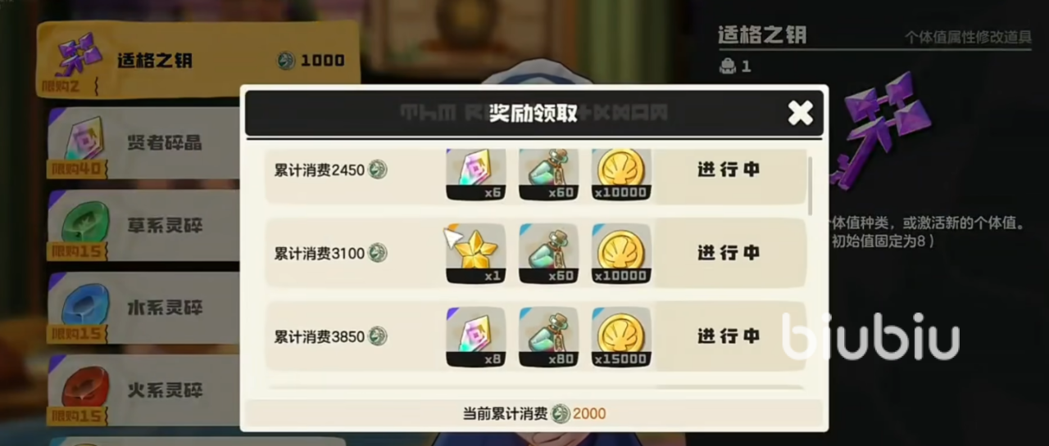Click 进行中 button for 累计消费2450

coord(729,170)
